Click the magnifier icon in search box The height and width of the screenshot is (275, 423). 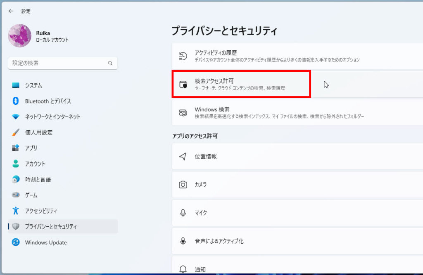(110, 63)
